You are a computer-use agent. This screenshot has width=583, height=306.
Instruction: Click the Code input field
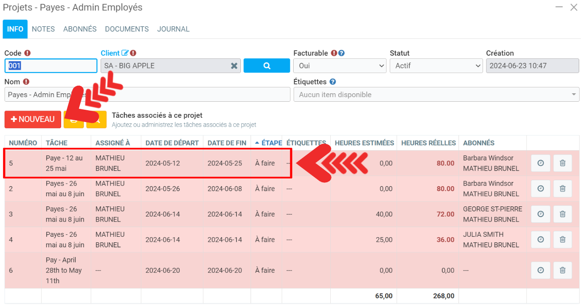pyautogui.click(x=51, y=66)
